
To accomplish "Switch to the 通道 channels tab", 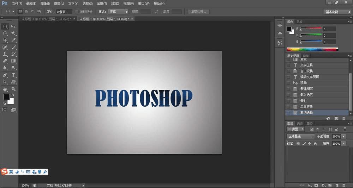I will click(x=299, y=124).
